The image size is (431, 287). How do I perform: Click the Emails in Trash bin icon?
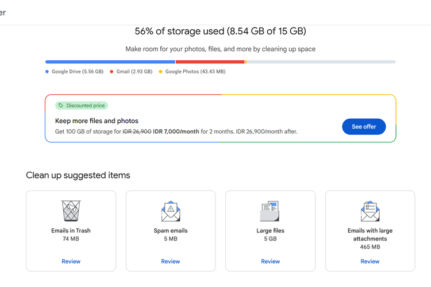pyautogui.click(x=71, y=211)
